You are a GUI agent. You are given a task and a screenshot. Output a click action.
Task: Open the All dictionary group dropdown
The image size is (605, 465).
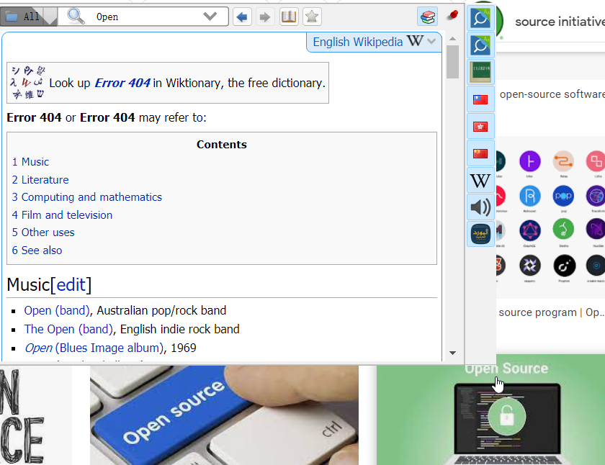tap(29, 17)
